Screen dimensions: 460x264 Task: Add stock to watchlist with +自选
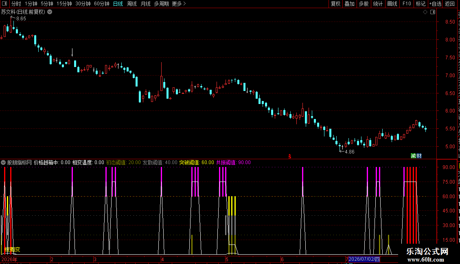coord(435,4)
